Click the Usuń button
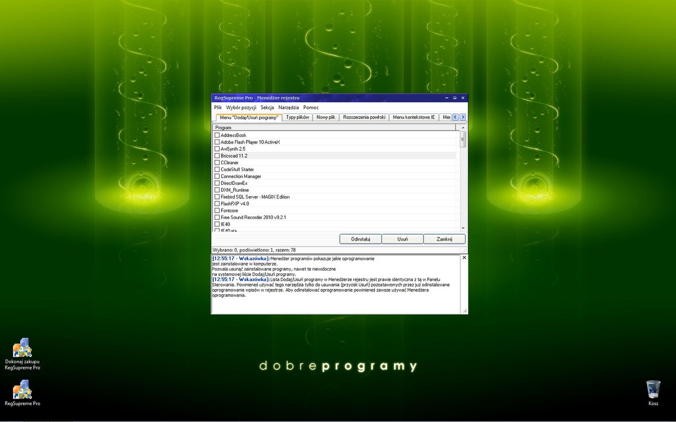 [402, 239]
